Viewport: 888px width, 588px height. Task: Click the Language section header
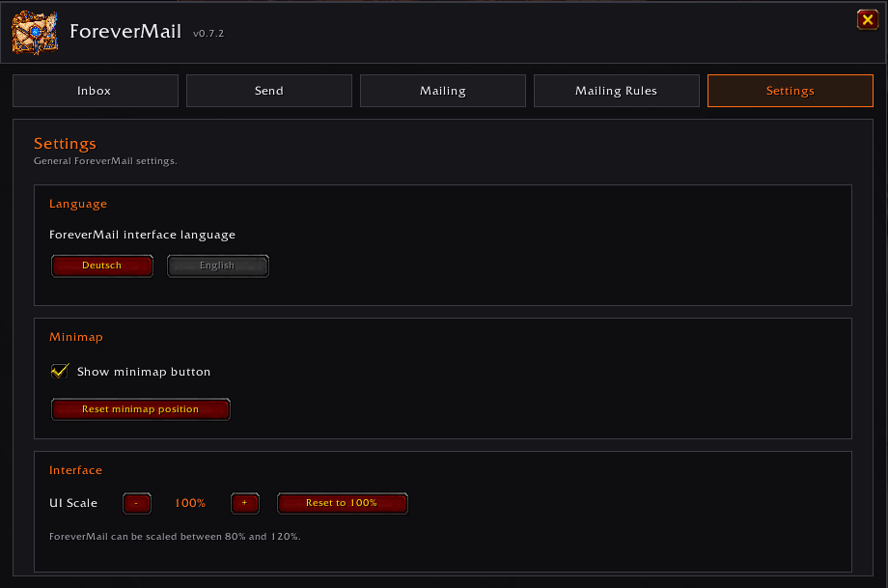coord(77,204)
